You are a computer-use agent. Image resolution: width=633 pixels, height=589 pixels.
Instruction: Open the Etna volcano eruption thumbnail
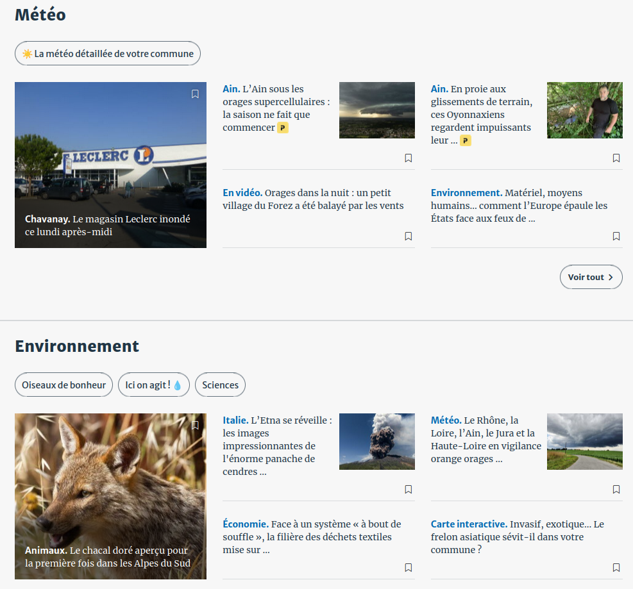(x=376, y=442)
